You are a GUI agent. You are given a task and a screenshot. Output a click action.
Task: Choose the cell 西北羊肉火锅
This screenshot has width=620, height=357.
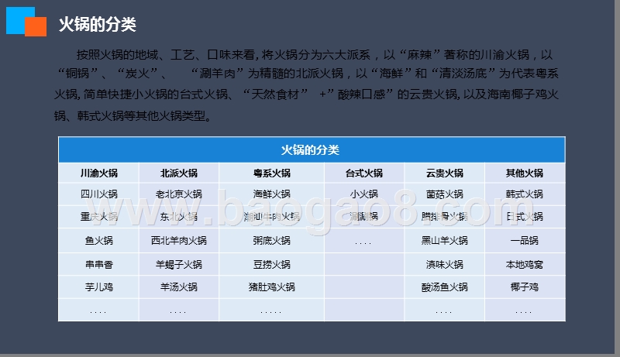(179, 240)
